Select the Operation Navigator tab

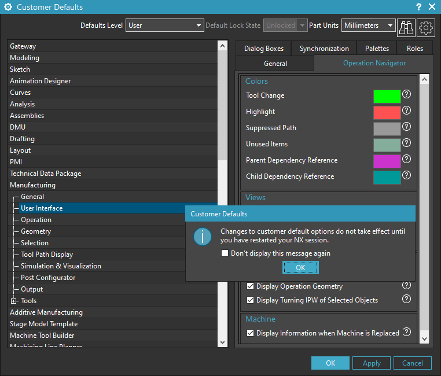tap(374, 63)
